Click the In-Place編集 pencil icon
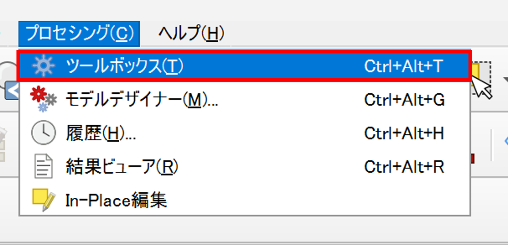Screen dimensions: 508x245 (43, 200)
